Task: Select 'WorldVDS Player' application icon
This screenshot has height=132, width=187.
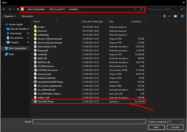Action: coord(35,101)
